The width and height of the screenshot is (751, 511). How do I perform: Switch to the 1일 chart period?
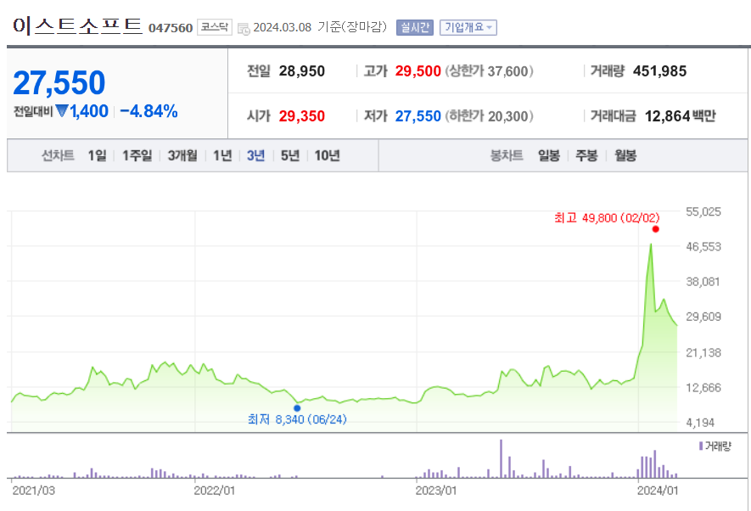click(96, 155)
